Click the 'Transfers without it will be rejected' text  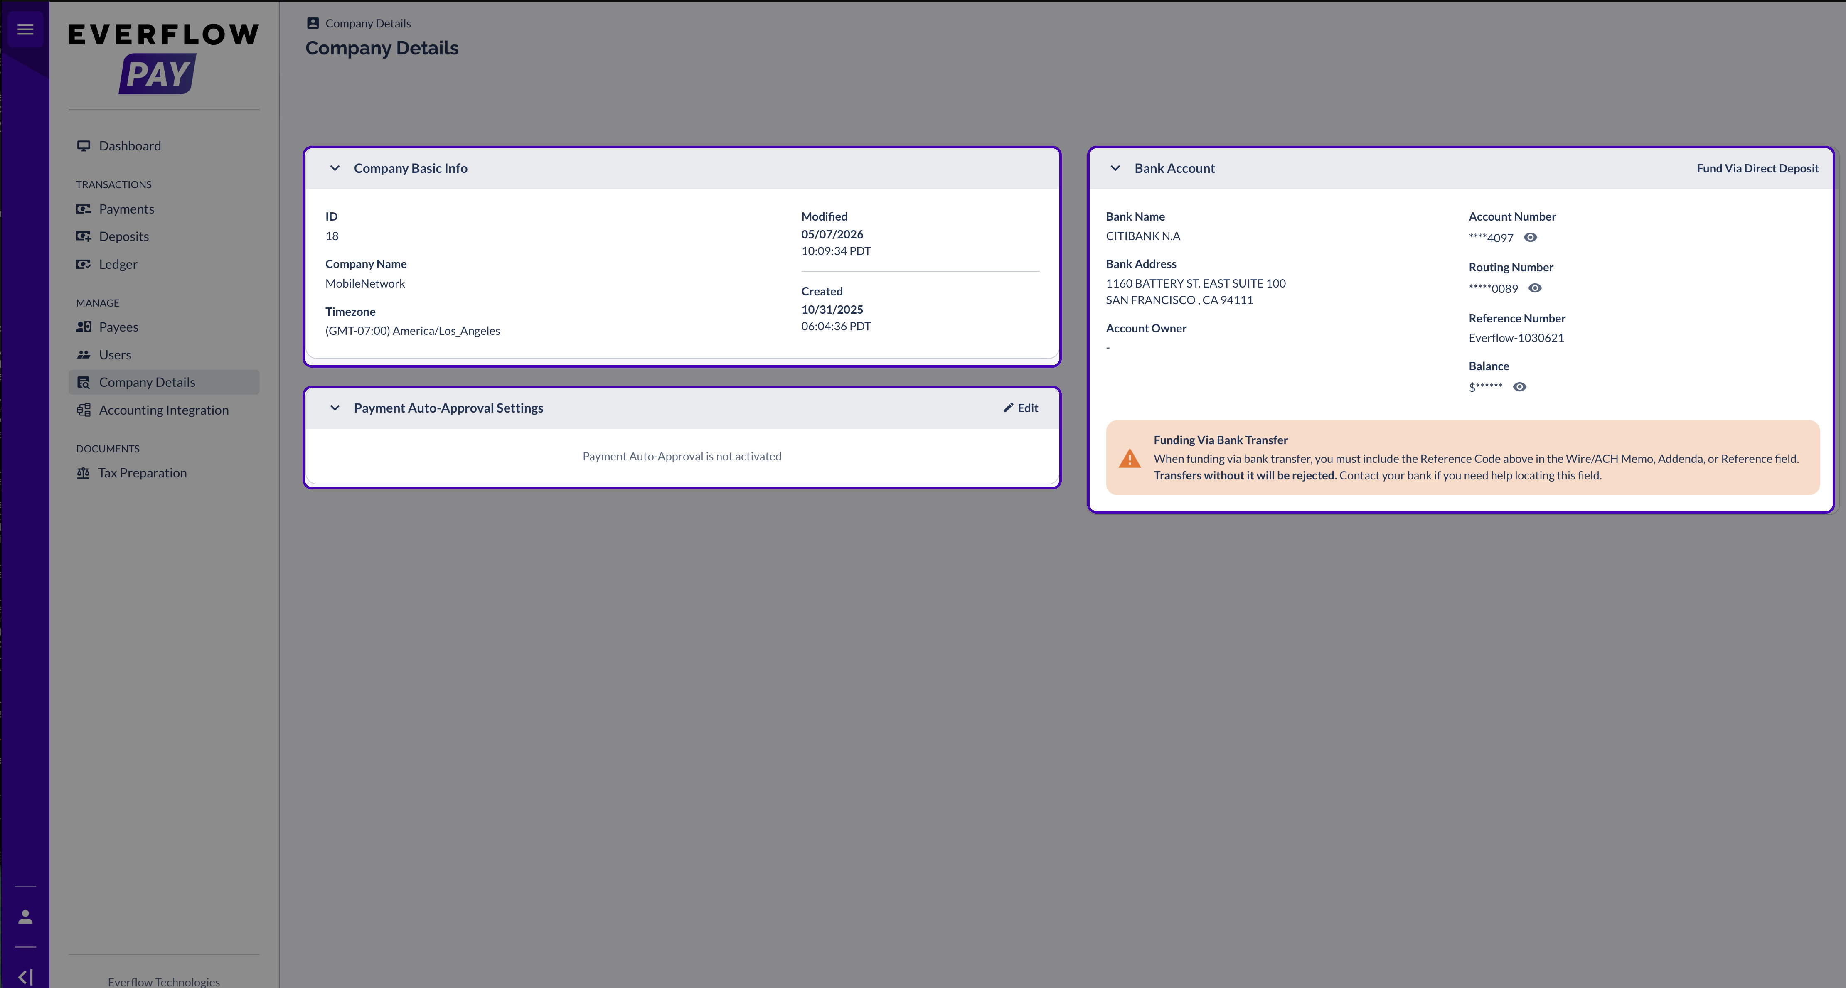1245,475
